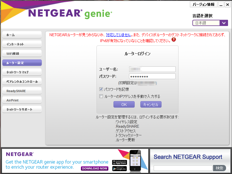
Task: Click the NETGEAR logo in bottom banner
Action: (20, 154)
